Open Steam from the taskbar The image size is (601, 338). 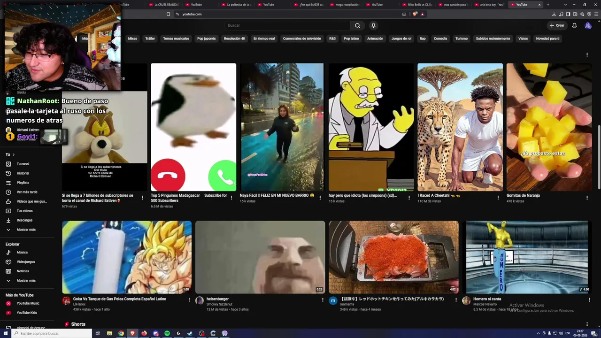190,333
